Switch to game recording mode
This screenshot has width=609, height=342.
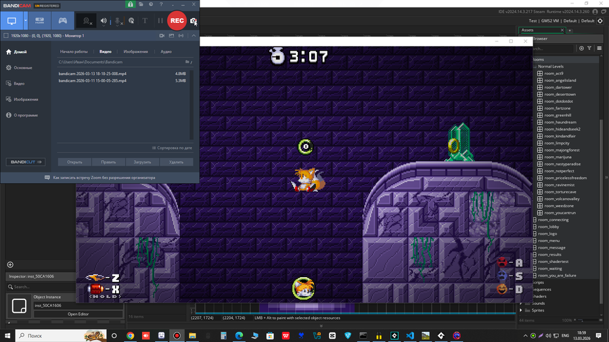coord(62,21)
